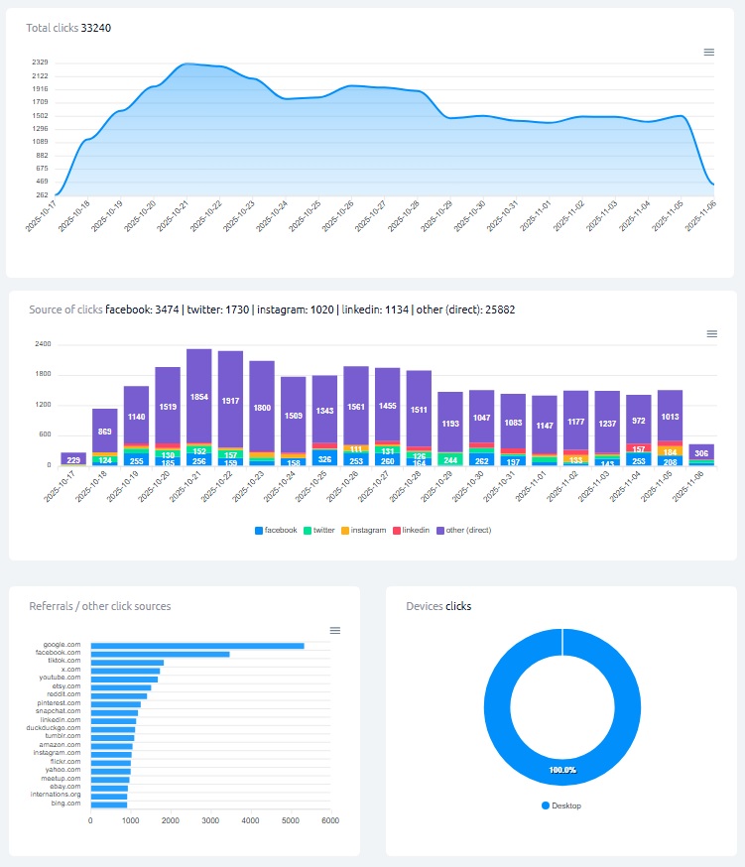The image size is (745, 867).
Task: Click the google.com referral bar
Action: (x=197, y=646)
